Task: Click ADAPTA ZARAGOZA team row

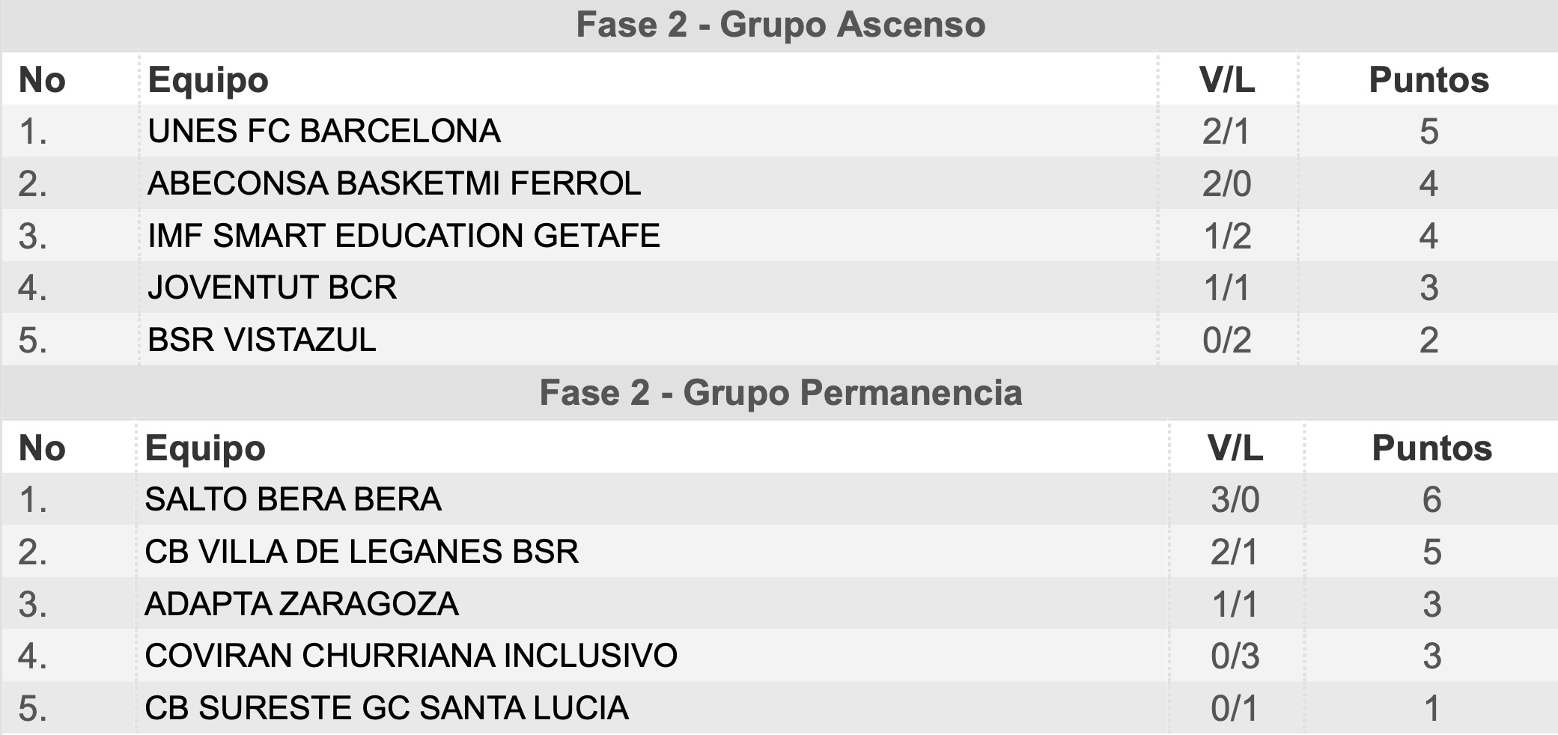Action: [779, 603]
